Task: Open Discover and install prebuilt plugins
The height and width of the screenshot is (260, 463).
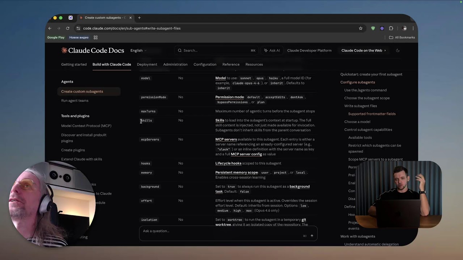Action: (84, 138)
